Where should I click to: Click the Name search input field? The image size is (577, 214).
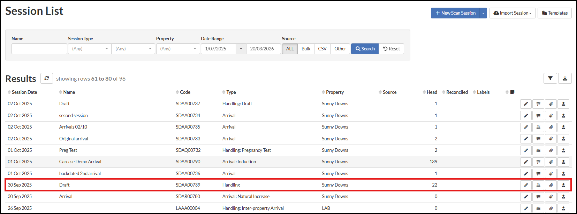39,49
